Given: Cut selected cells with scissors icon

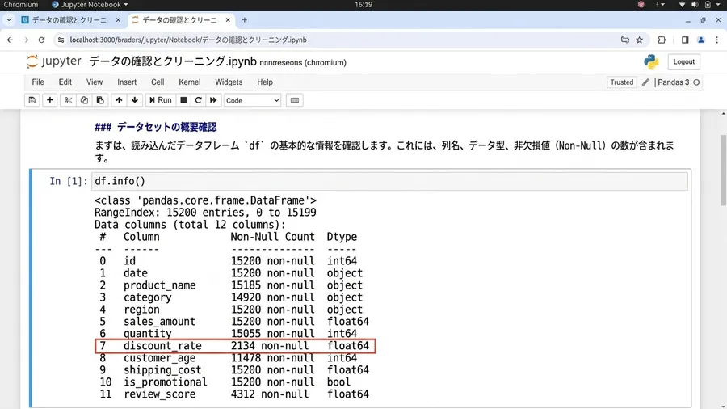Looking at the screenshot, I should (68, 100).
